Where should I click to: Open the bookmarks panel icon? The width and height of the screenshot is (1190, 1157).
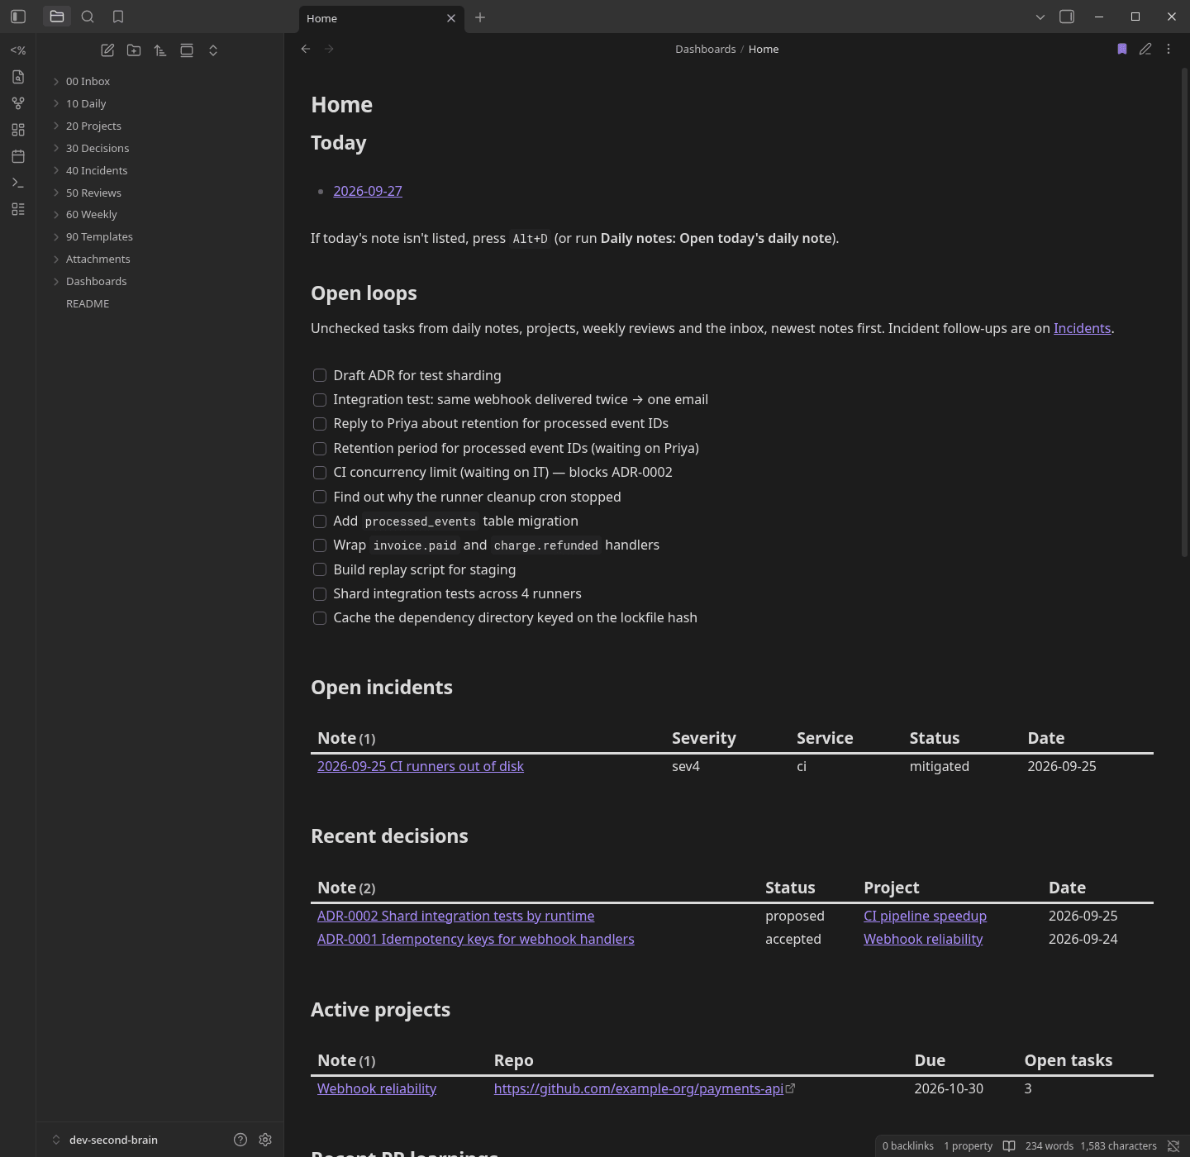pyautogui.click(x=118, y=17)
